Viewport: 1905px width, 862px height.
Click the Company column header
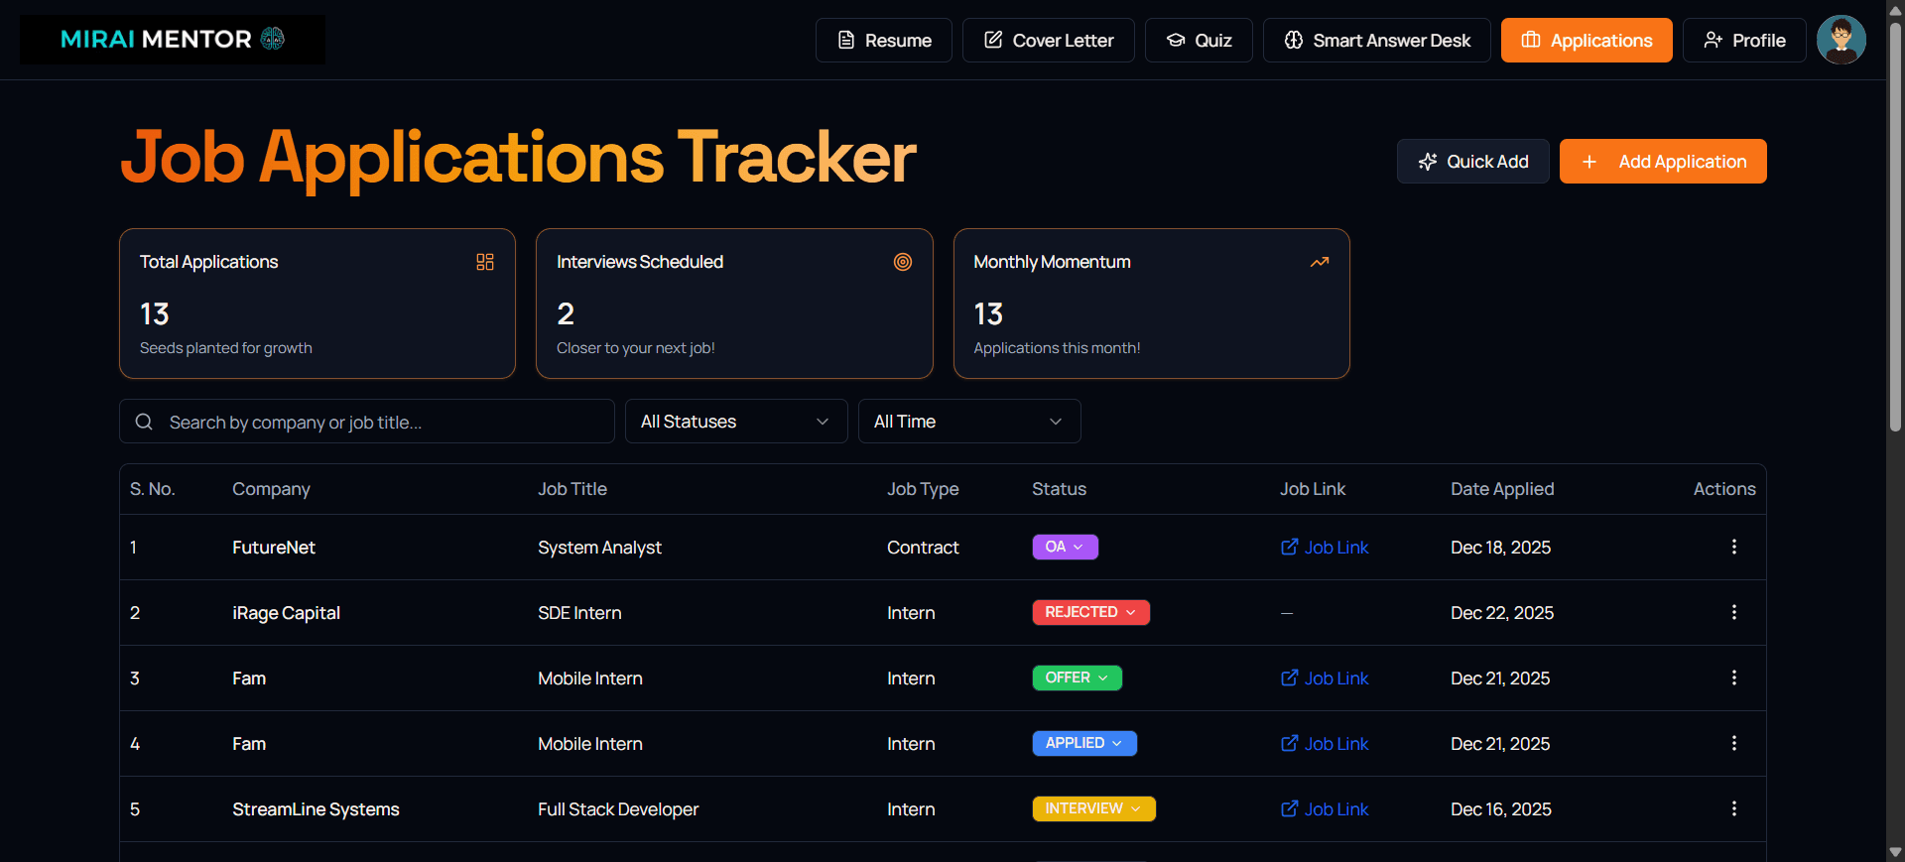click(271, 489)
